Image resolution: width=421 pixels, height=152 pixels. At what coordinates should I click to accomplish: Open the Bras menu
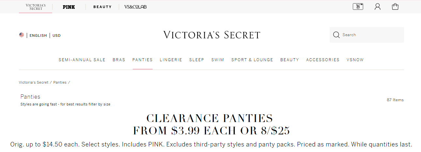coord(119,60)
